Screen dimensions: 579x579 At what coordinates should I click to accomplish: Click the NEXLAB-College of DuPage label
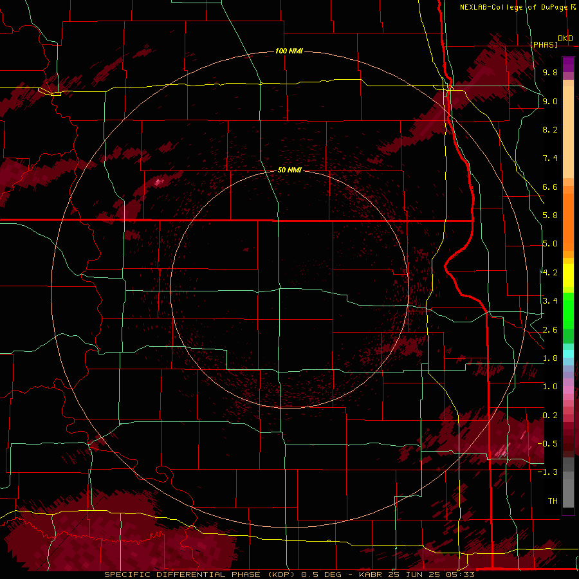point(514,7)
